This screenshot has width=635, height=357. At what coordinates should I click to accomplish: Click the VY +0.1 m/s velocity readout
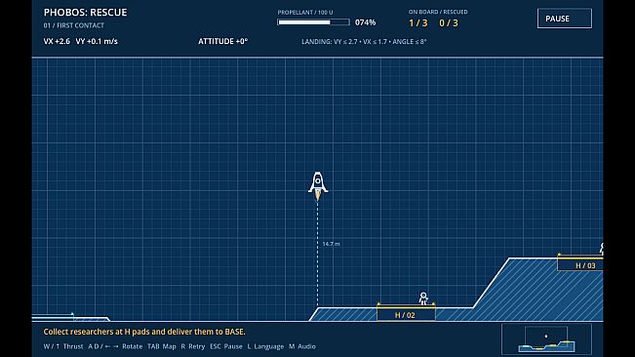pyautogui.click(x=97, y=41)
